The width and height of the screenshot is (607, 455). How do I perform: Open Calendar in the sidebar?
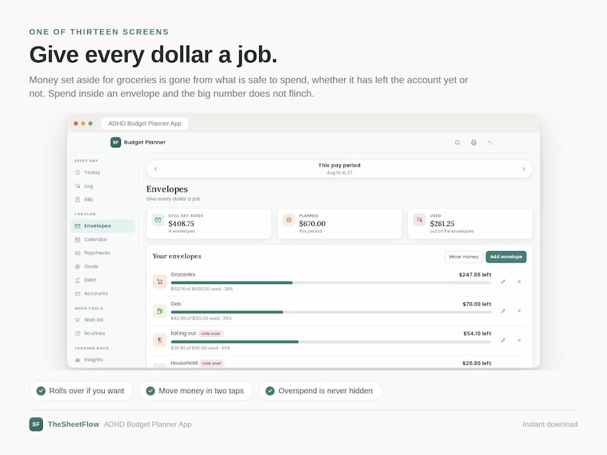pos(102,239)
